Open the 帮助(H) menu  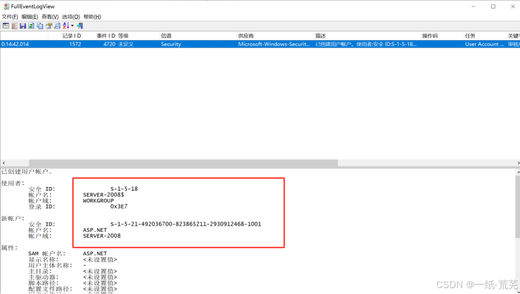click(92, 17)
